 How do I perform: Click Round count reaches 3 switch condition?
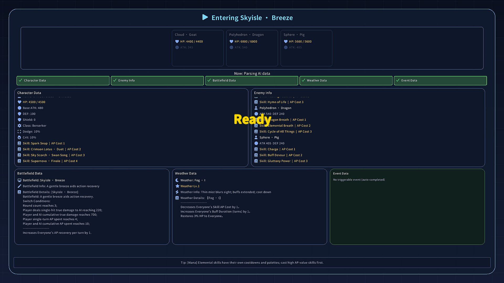[40, 206]
